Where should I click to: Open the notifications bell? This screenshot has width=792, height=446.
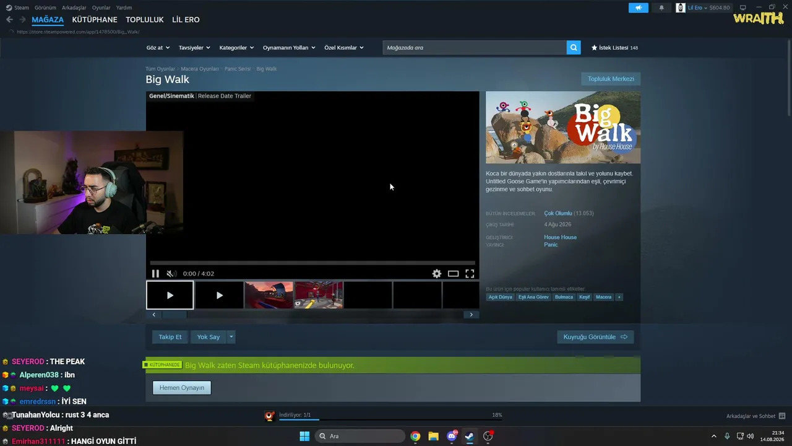coord(661,7)
